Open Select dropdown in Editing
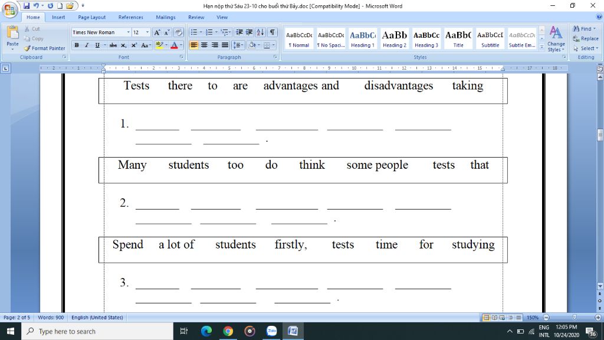Viewport: 604px width, 340px height. (x=586, y=48)
